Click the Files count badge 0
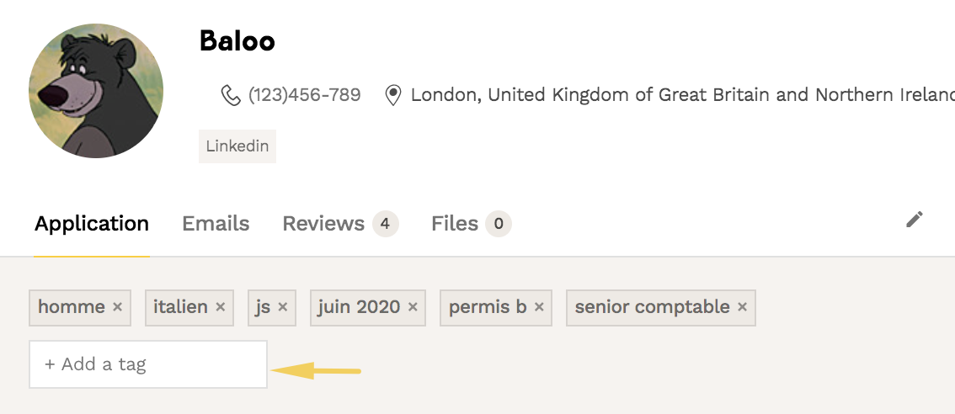 [x=499, y=224]
